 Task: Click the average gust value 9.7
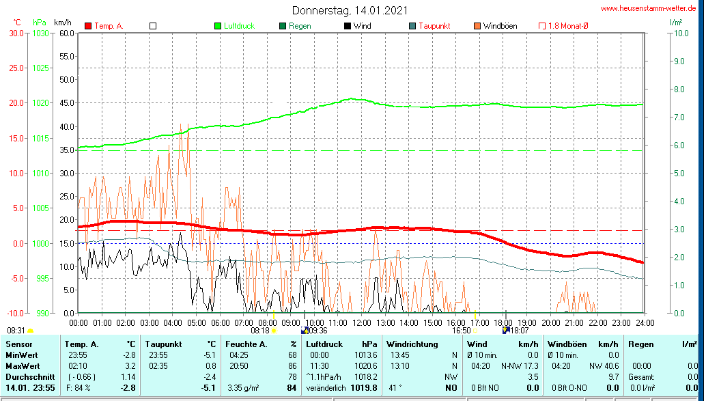(614, 376)
